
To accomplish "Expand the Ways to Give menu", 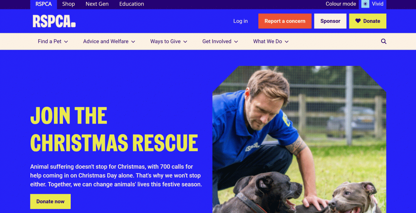I will (x=169, y=41).
